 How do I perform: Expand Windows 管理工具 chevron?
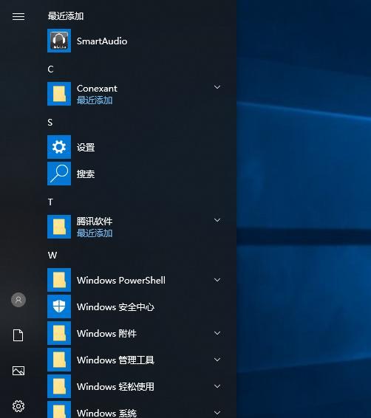217,360
